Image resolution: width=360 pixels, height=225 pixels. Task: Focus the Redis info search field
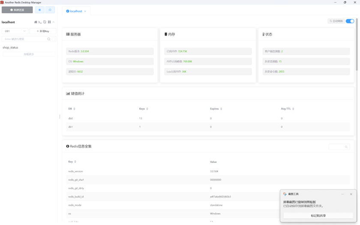click(339, 147)
